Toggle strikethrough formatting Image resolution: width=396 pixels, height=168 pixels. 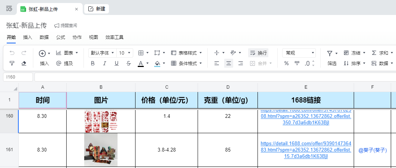pos(128,63)
